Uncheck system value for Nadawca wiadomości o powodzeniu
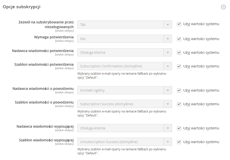 point(179,90)
